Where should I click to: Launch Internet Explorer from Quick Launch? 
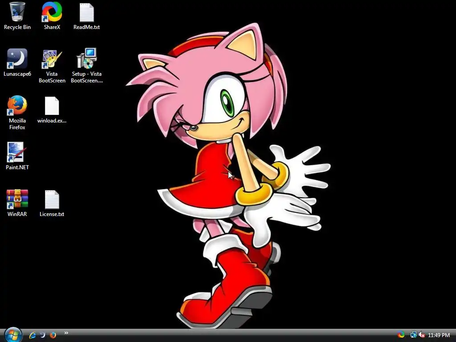pyautogui.click(x=32, y=335)
